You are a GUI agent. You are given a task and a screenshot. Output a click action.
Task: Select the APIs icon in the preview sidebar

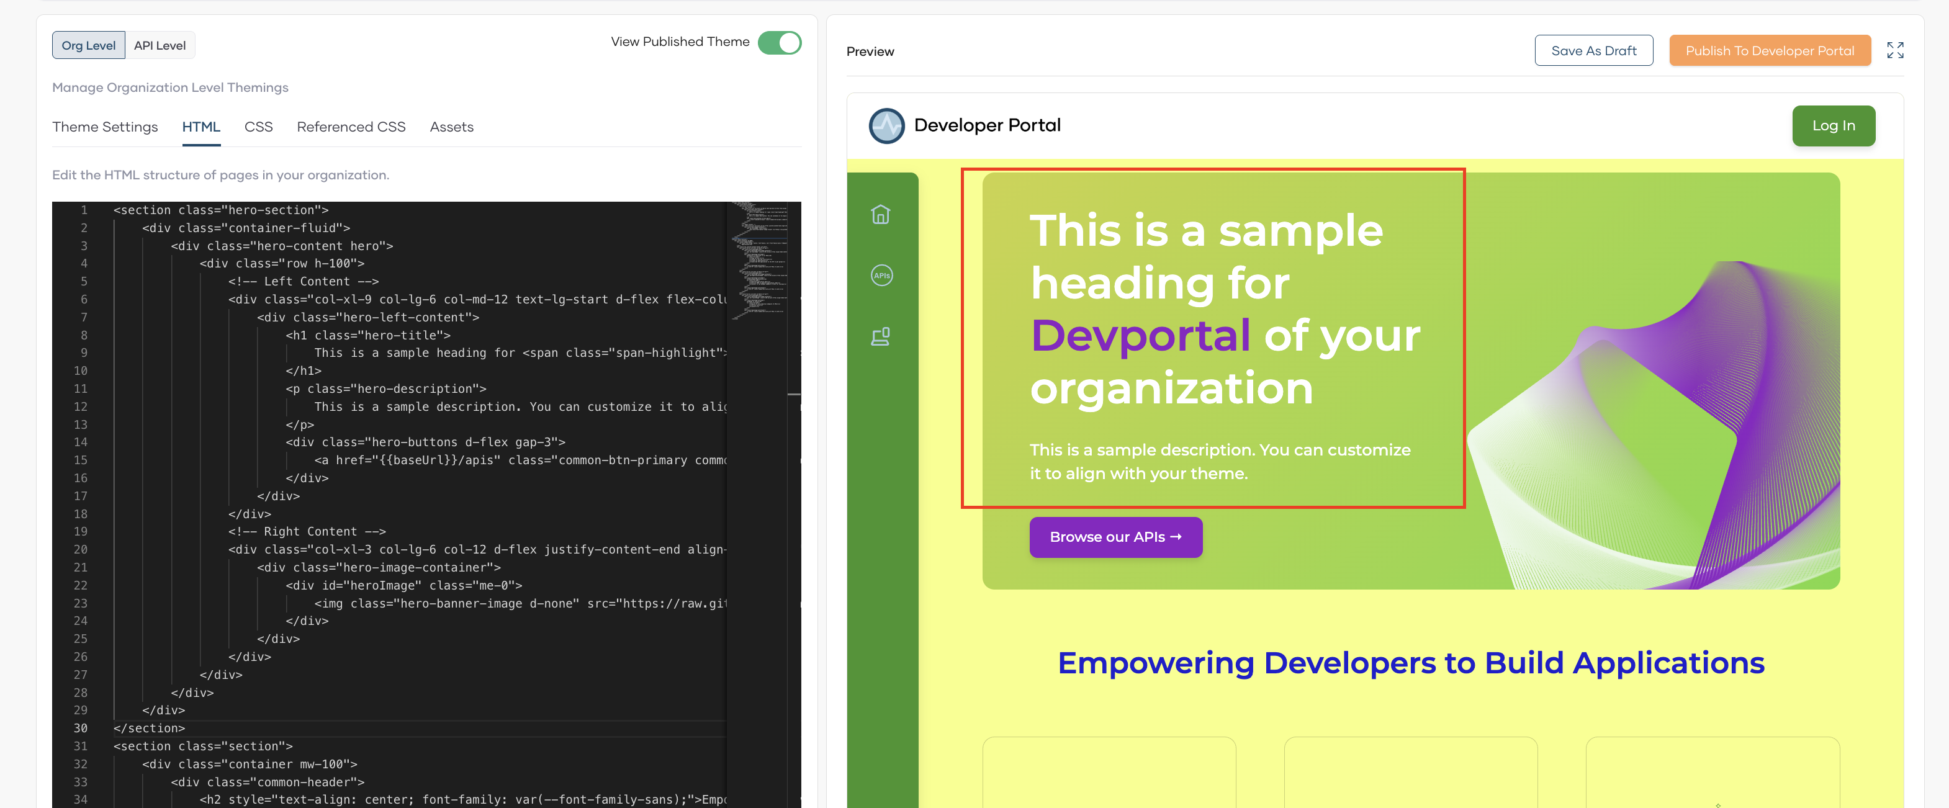(881, 275)
